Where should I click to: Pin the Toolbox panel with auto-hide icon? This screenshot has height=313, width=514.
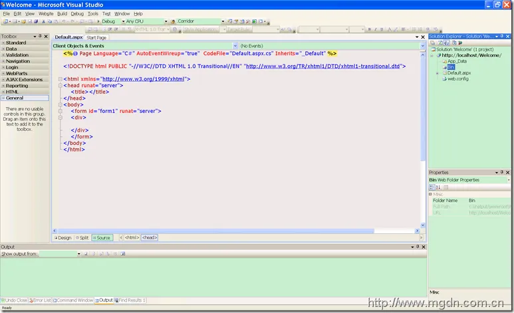40,36
